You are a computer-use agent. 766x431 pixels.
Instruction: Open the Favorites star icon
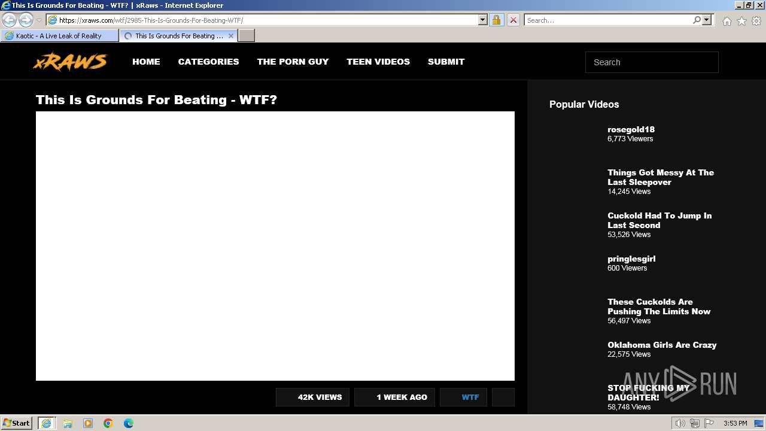coord(741,21)
